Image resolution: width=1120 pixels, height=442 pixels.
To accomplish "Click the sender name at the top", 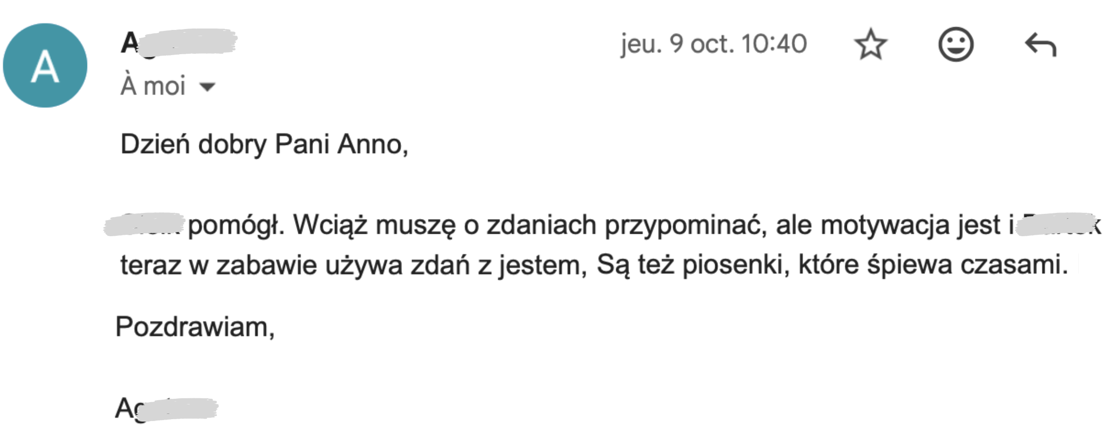I will coord(181,43).
